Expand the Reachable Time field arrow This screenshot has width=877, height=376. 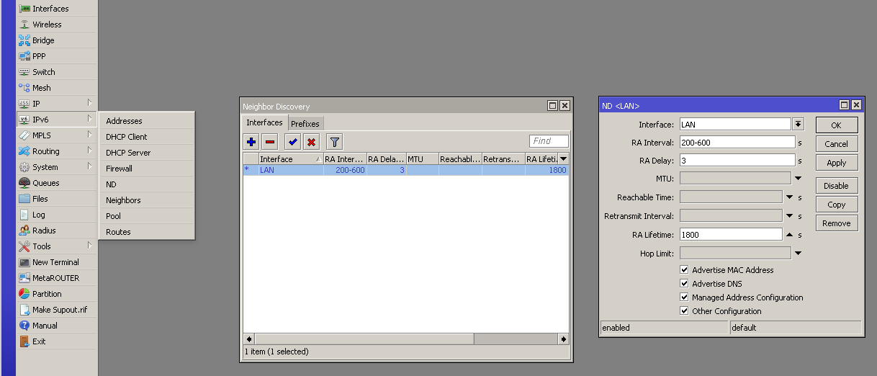[789, 197]
